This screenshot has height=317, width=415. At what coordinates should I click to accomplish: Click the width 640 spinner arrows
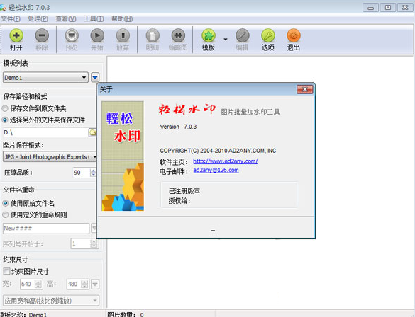point(38,284)
